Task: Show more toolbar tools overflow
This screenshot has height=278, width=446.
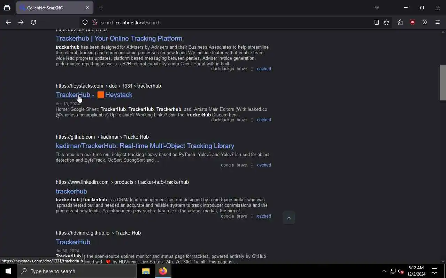Action: click(x=425, y=23)
